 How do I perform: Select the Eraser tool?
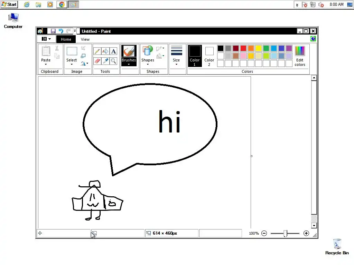click(x=97, y=61)
